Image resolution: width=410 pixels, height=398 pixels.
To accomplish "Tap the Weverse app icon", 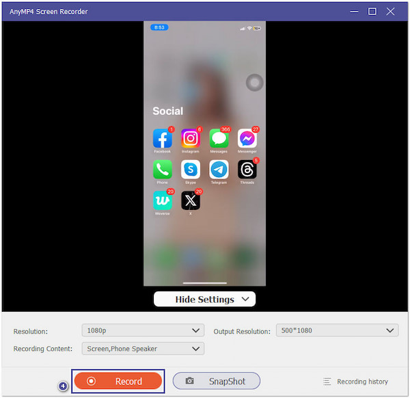I will coord(163,200).
